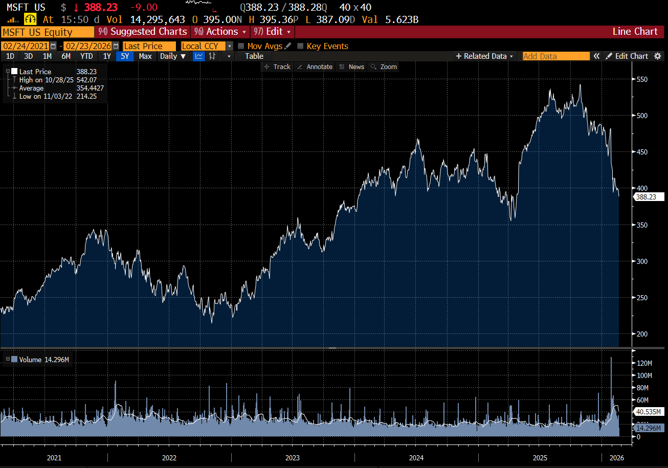Open chart type dropdown arrow
The height and width of the screenshot is (468, 668).
point(228,56)
